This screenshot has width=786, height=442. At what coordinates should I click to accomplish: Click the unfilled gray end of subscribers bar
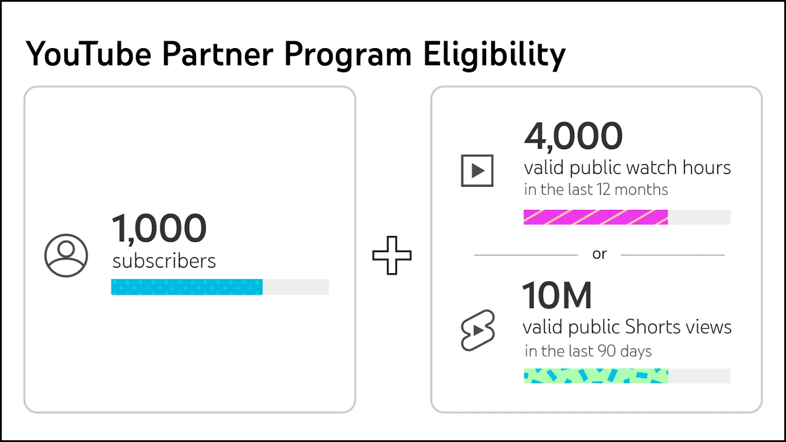click(296, 287)
